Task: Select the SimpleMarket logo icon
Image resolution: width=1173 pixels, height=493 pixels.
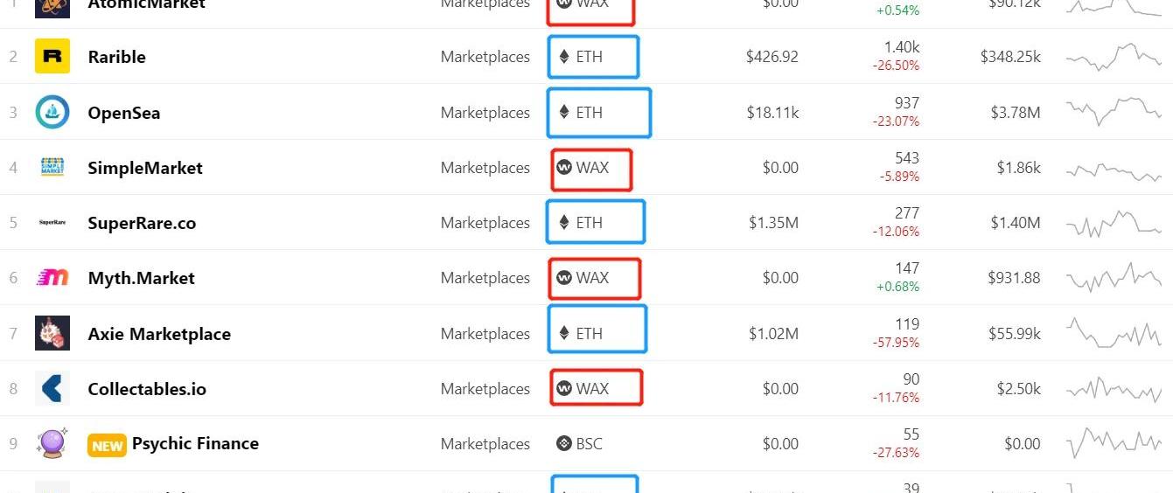Action: click(52, 167)
